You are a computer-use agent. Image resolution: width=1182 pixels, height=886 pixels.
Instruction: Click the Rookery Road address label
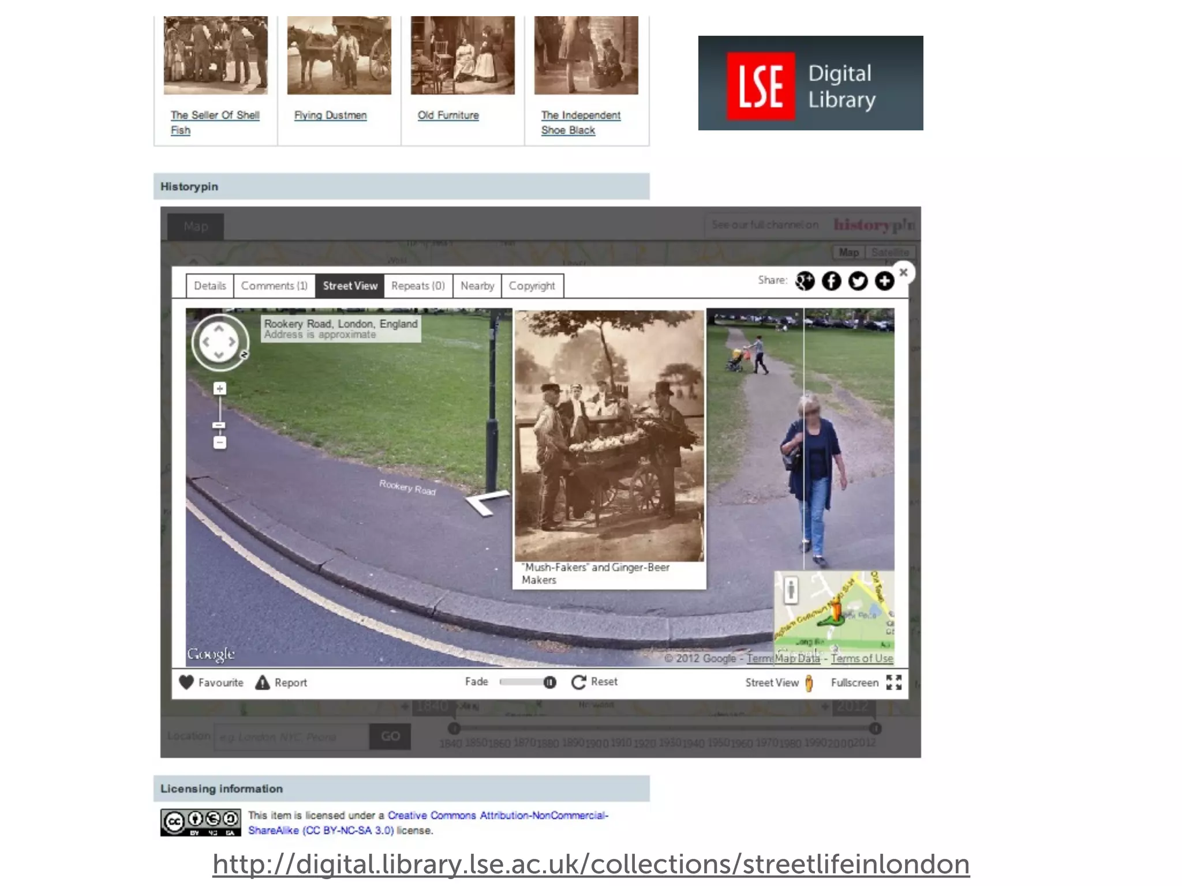pos(341,329)
